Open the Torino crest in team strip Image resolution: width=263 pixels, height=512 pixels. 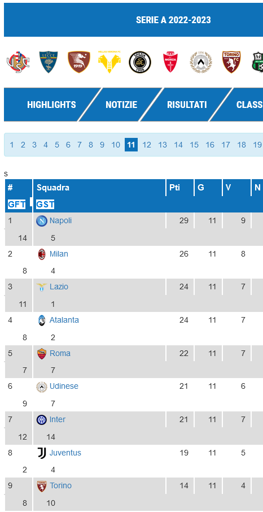[x=231, y=62]
